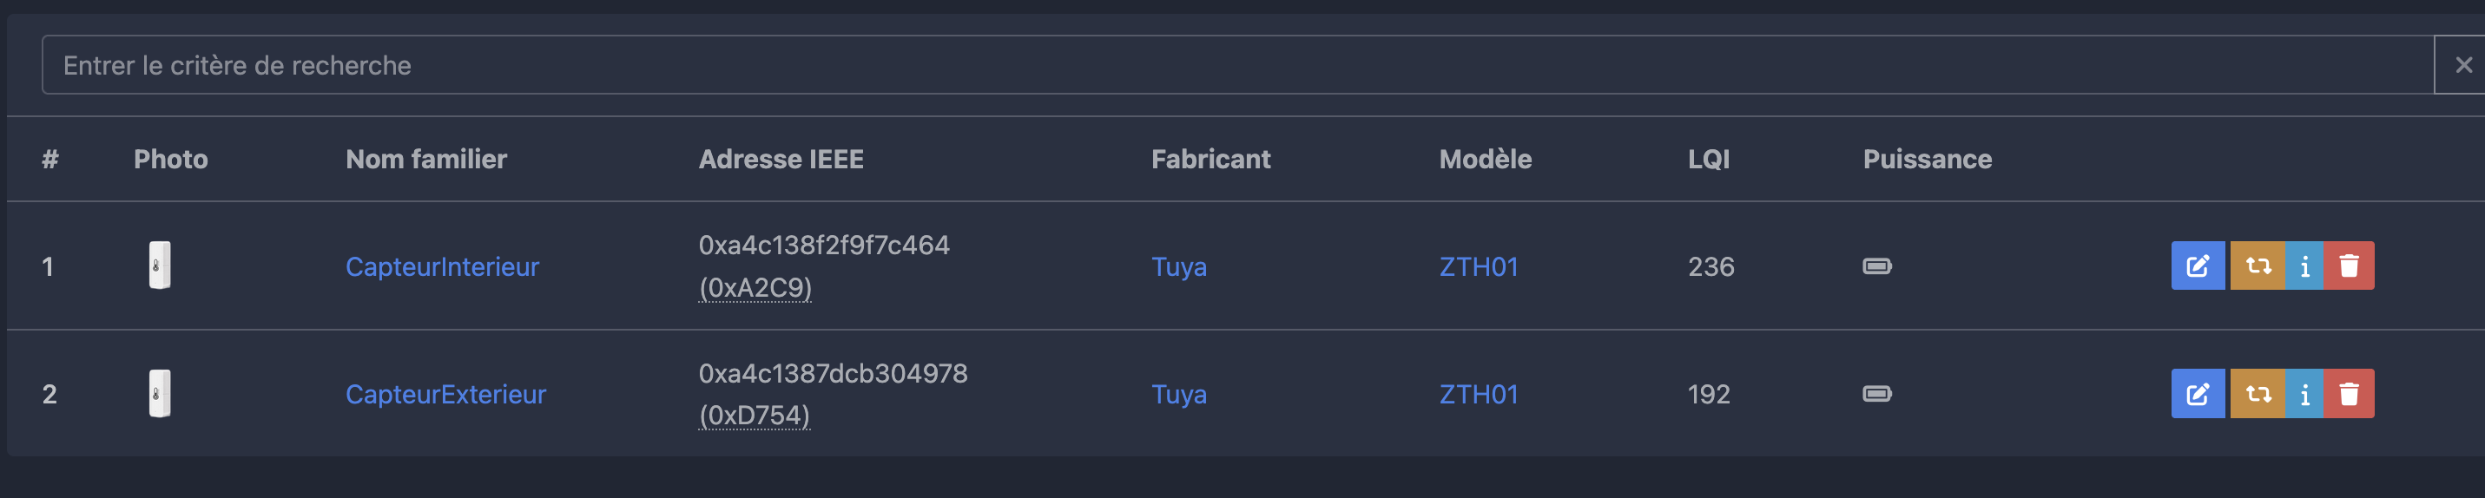Viewport: 2485px width, 498px height.
Task: Rename the CapteurExterieur device with edit icon
Action: click(2198, 394)
